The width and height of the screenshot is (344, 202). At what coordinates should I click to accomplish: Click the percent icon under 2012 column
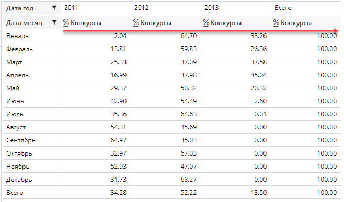[136, 23]
